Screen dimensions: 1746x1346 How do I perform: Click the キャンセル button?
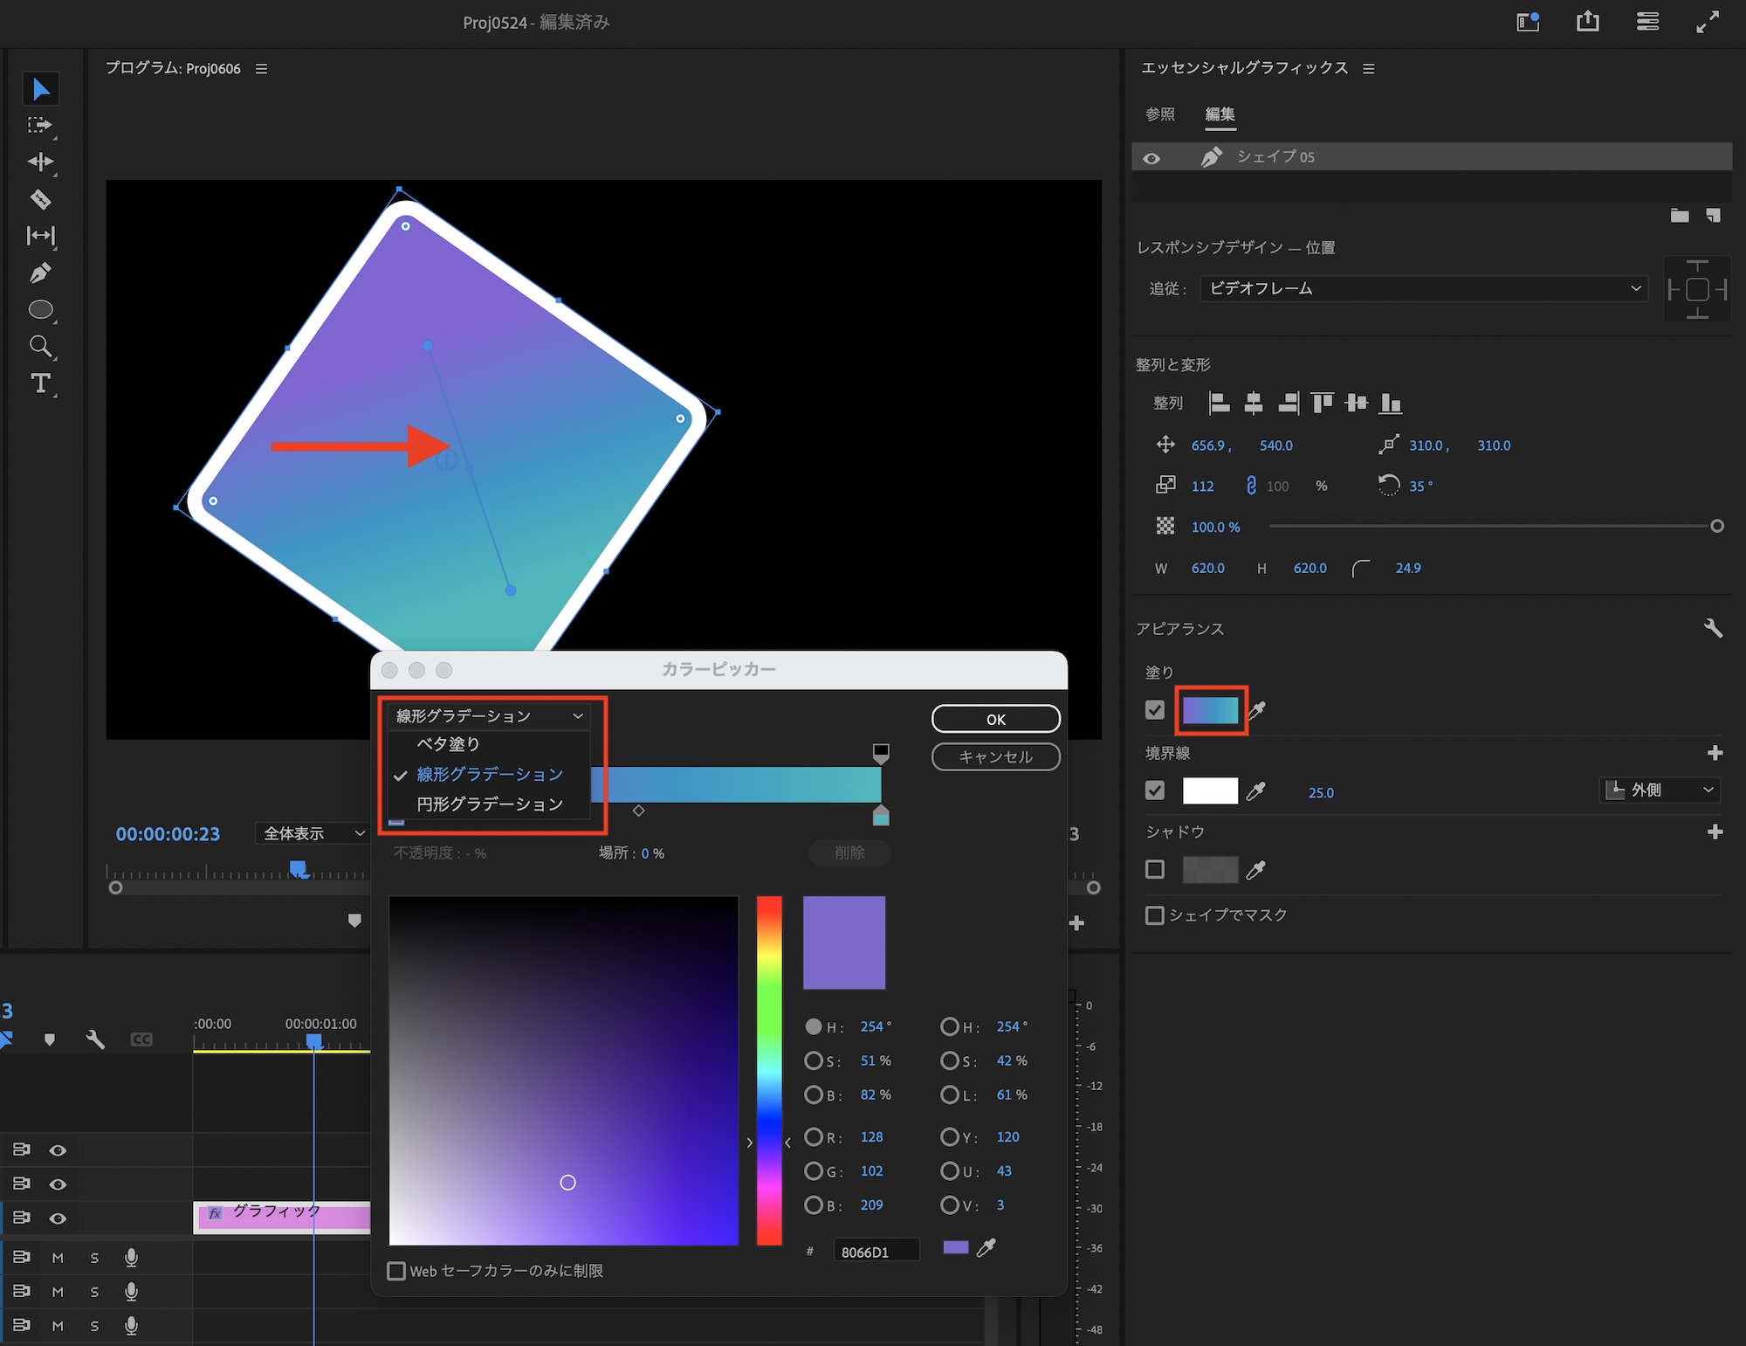[x=995, y=756]
